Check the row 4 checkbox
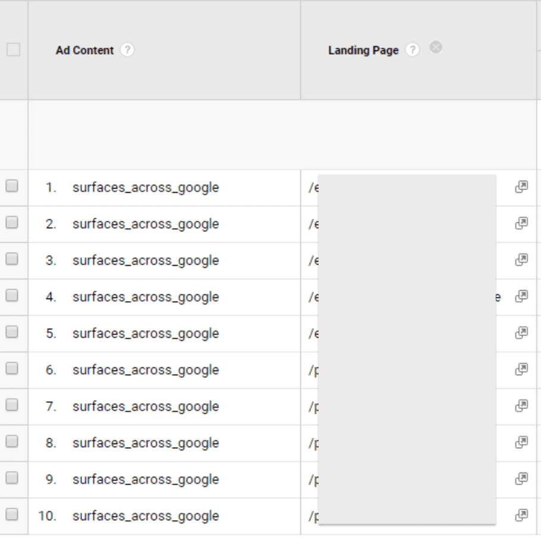The image size is (541, 547). click(x=12, y=295)
